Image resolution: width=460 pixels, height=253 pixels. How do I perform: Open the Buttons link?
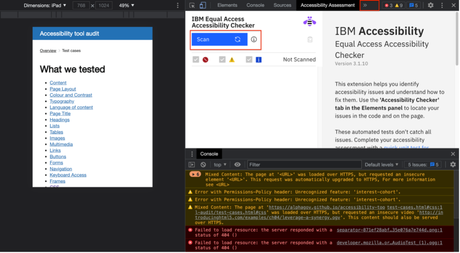point(58,157)
